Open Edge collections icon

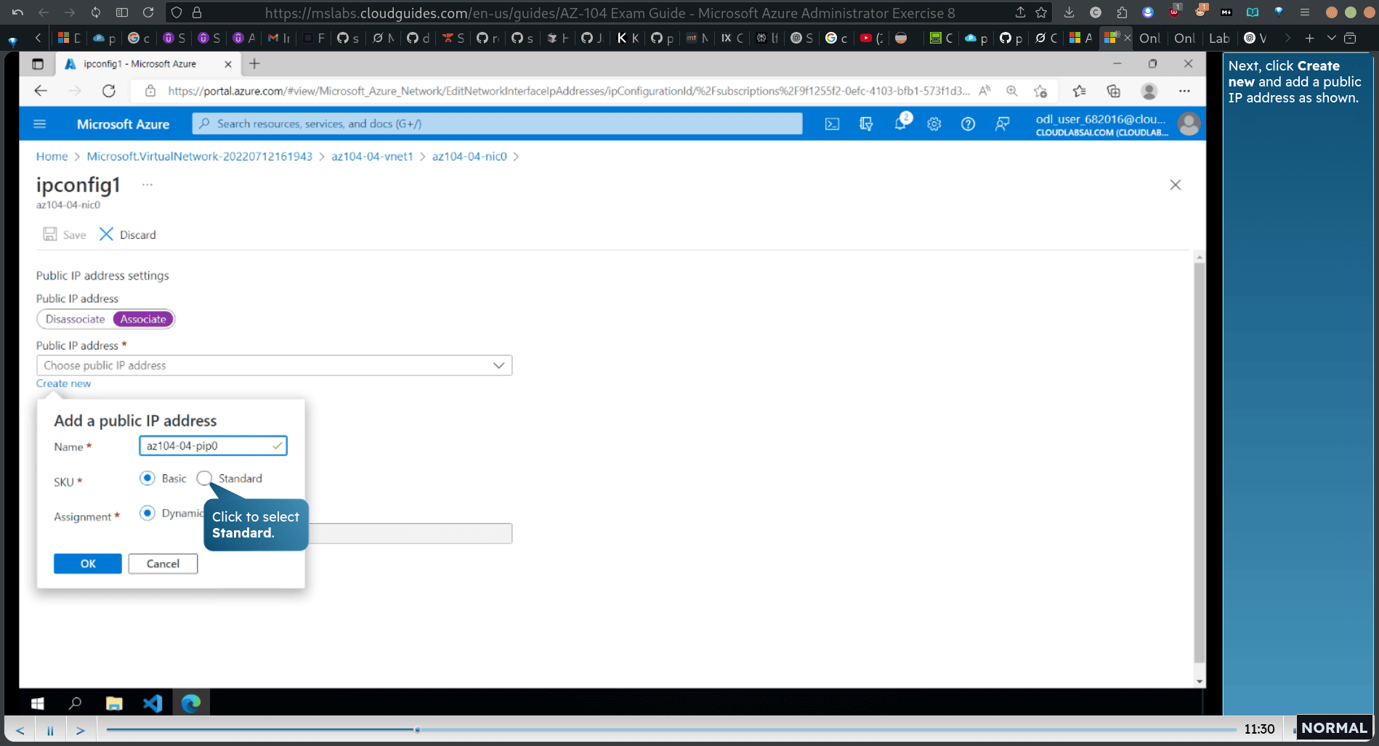coord(1113,91)
